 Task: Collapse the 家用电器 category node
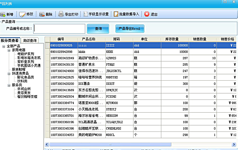click(x=9, y=50)
